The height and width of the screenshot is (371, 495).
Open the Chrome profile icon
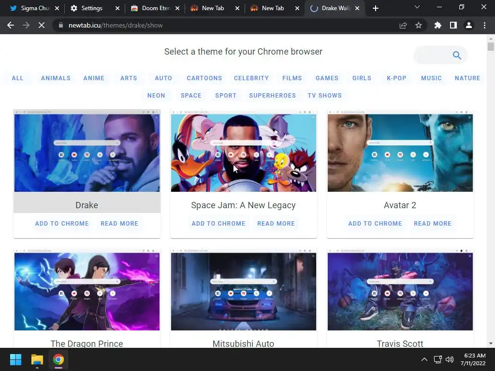point(469,25)
